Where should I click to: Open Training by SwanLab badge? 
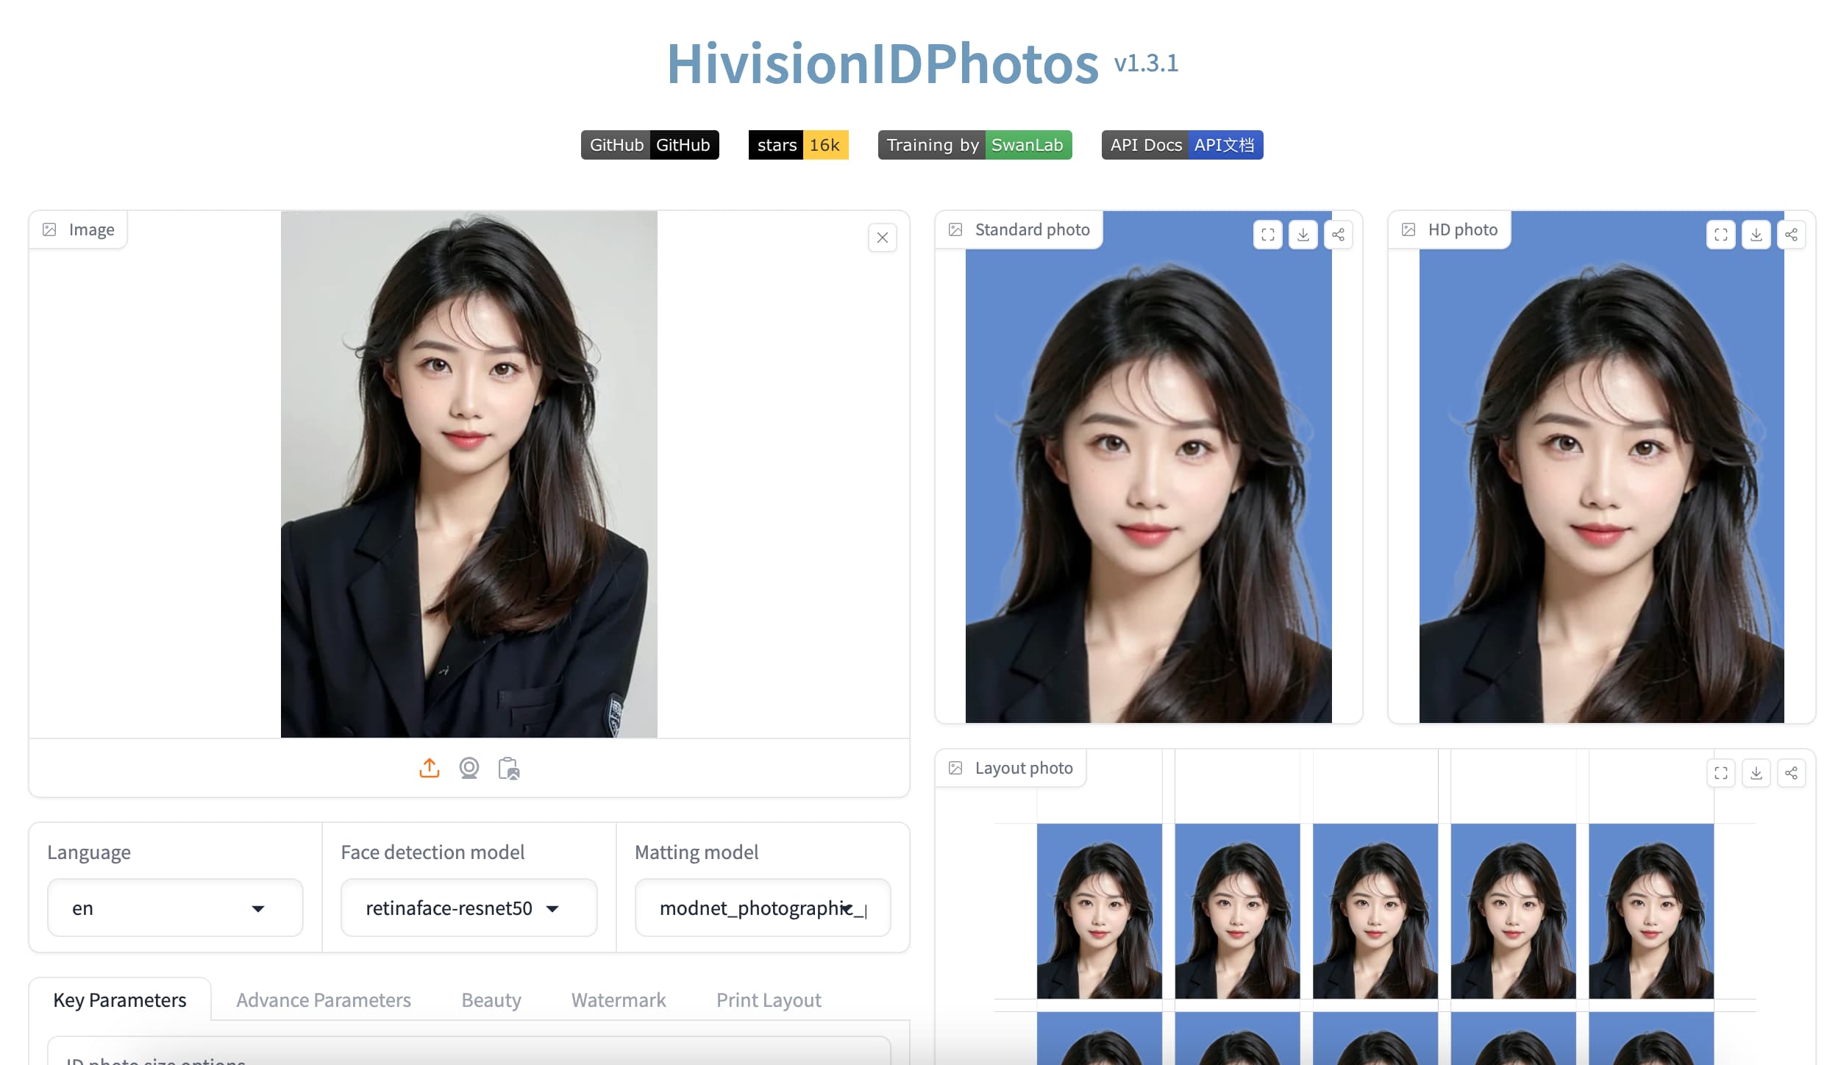[x=975, y=145]
